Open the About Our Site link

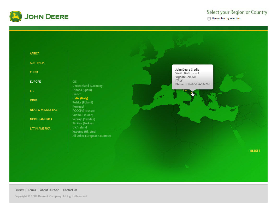49,190
